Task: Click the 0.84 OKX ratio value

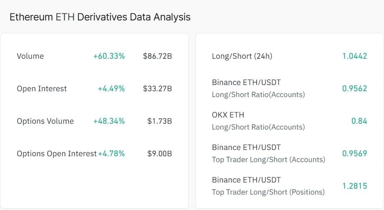Action: click(x=359, y=121)
